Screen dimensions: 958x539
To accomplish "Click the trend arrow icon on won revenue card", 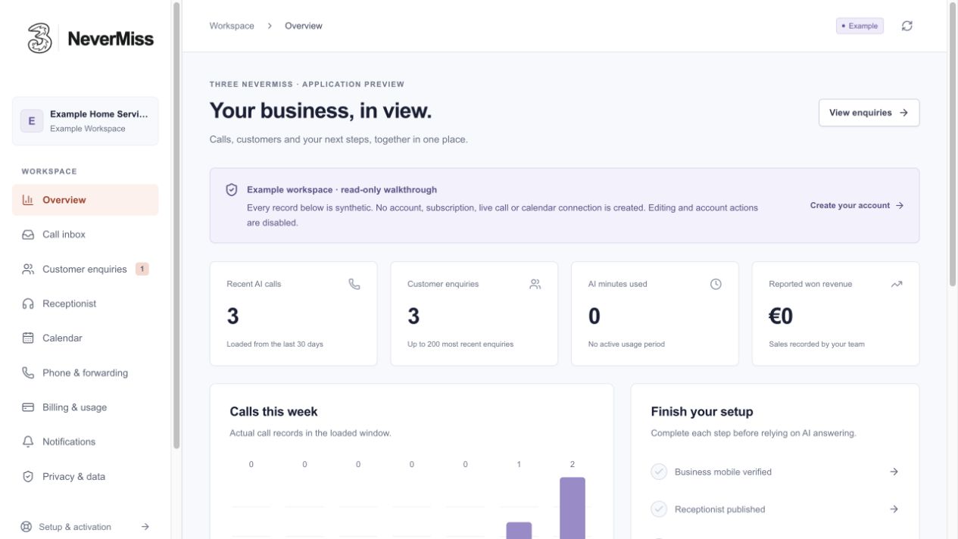I will click(x=897, y=284).
